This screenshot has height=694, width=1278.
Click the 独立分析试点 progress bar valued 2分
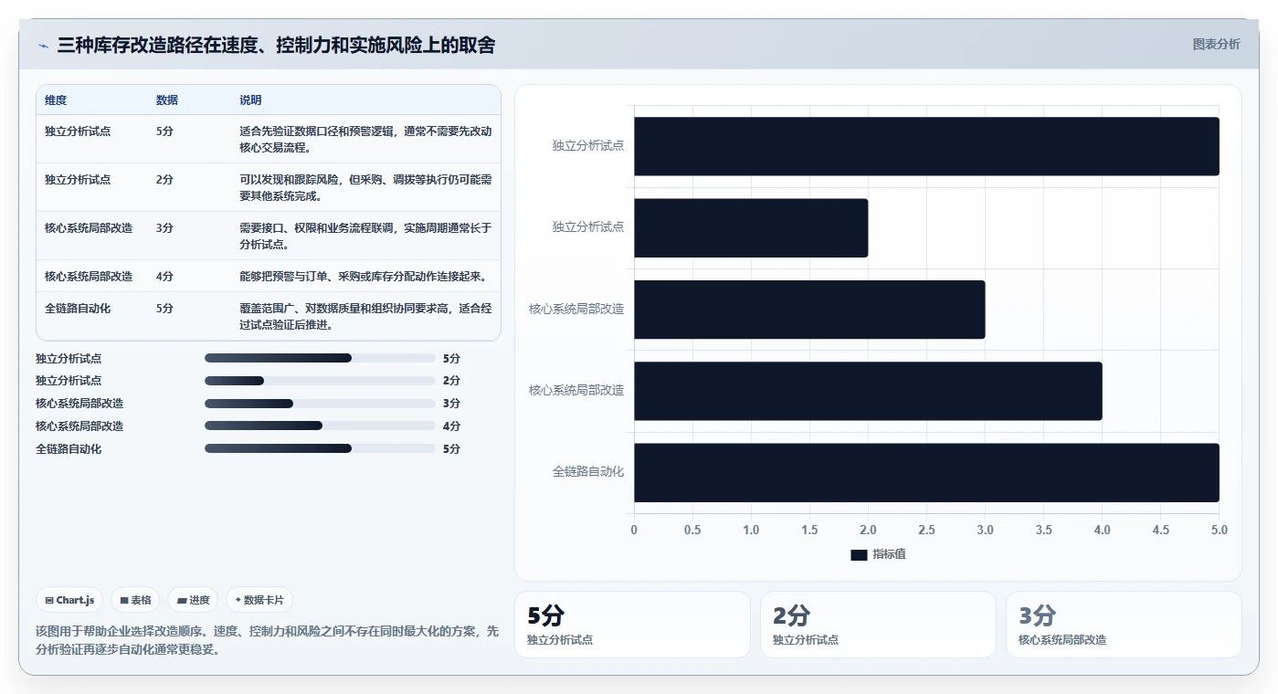[x=320, y=381]
